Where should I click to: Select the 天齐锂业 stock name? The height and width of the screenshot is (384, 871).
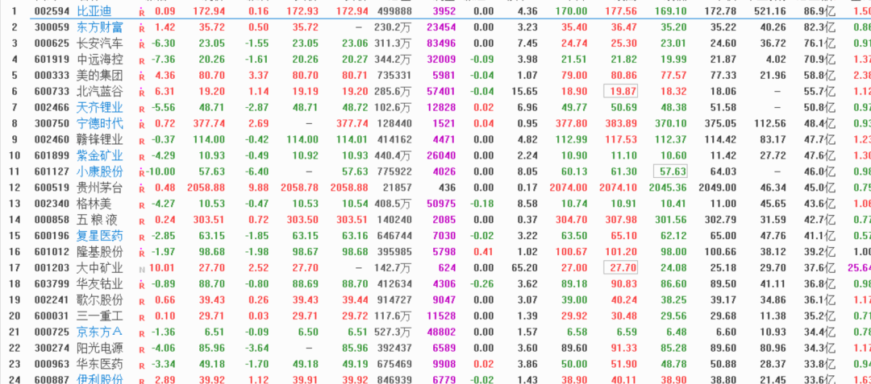pyautogui.click(x=100, y=108)
